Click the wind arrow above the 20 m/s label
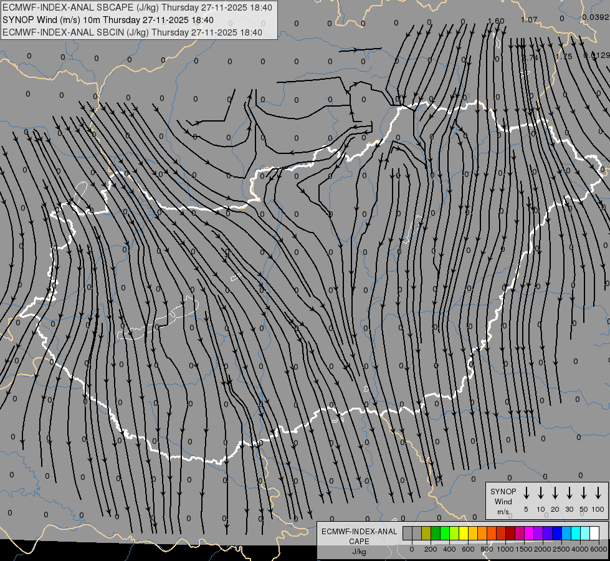This screenshot has height=561, width=610. (555, 493)
